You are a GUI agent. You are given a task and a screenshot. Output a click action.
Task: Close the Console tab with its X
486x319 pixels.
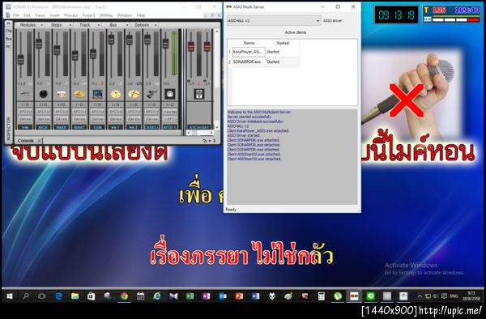[39, 141]
